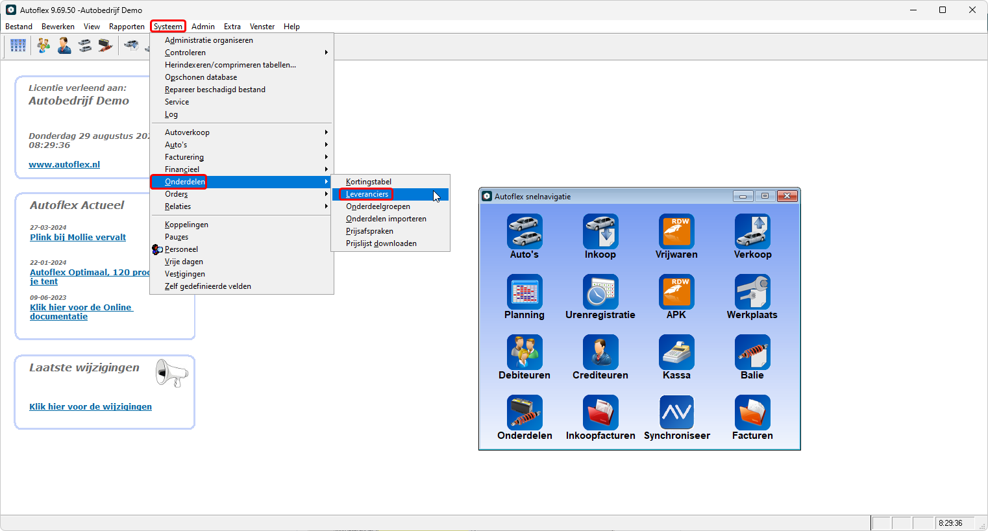
Task: Open Plink bij Mollie vervalt link
Action: pyautogui.click(x=78, y=238)
